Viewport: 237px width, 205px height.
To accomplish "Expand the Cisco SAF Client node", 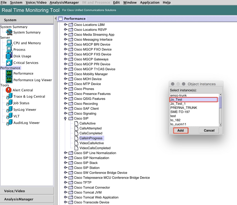I will (x=66, y=108).
